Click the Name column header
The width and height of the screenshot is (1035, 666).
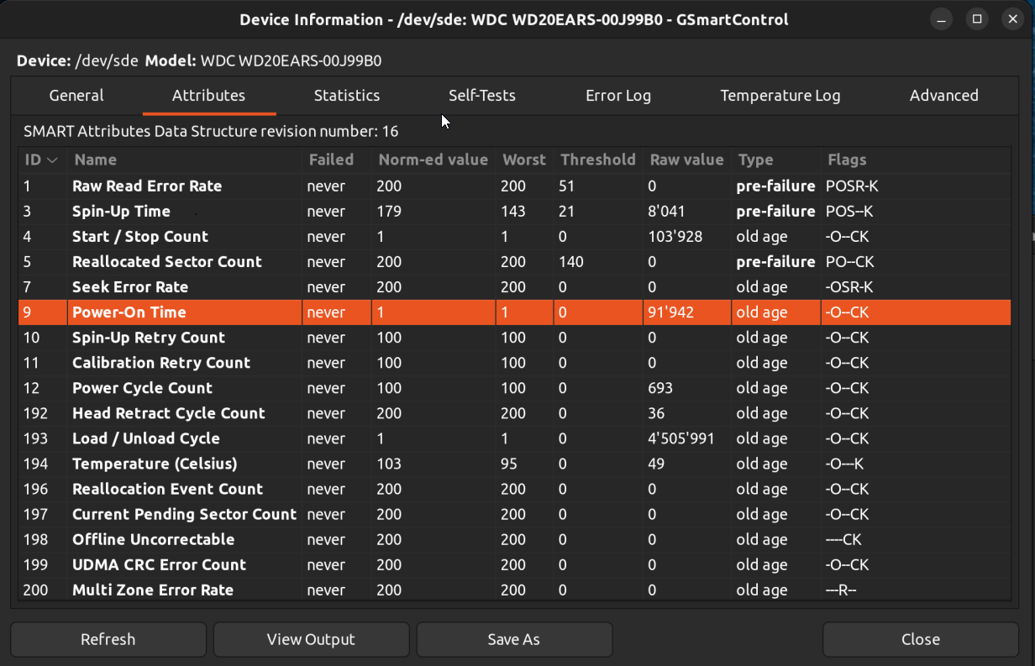pyautogui.click(x=185, y=160)
